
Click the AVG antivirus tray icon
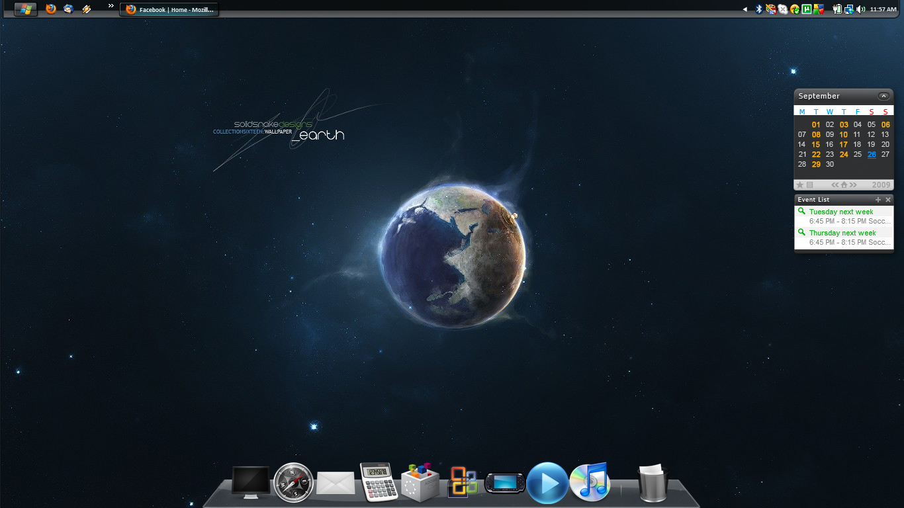[x=819, y=9]
